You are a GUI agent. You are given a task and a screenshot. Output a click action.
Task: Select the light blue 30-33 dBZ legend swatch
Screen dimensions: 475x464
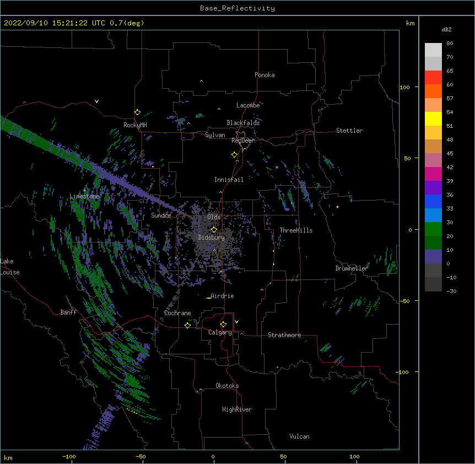point(433,215)
